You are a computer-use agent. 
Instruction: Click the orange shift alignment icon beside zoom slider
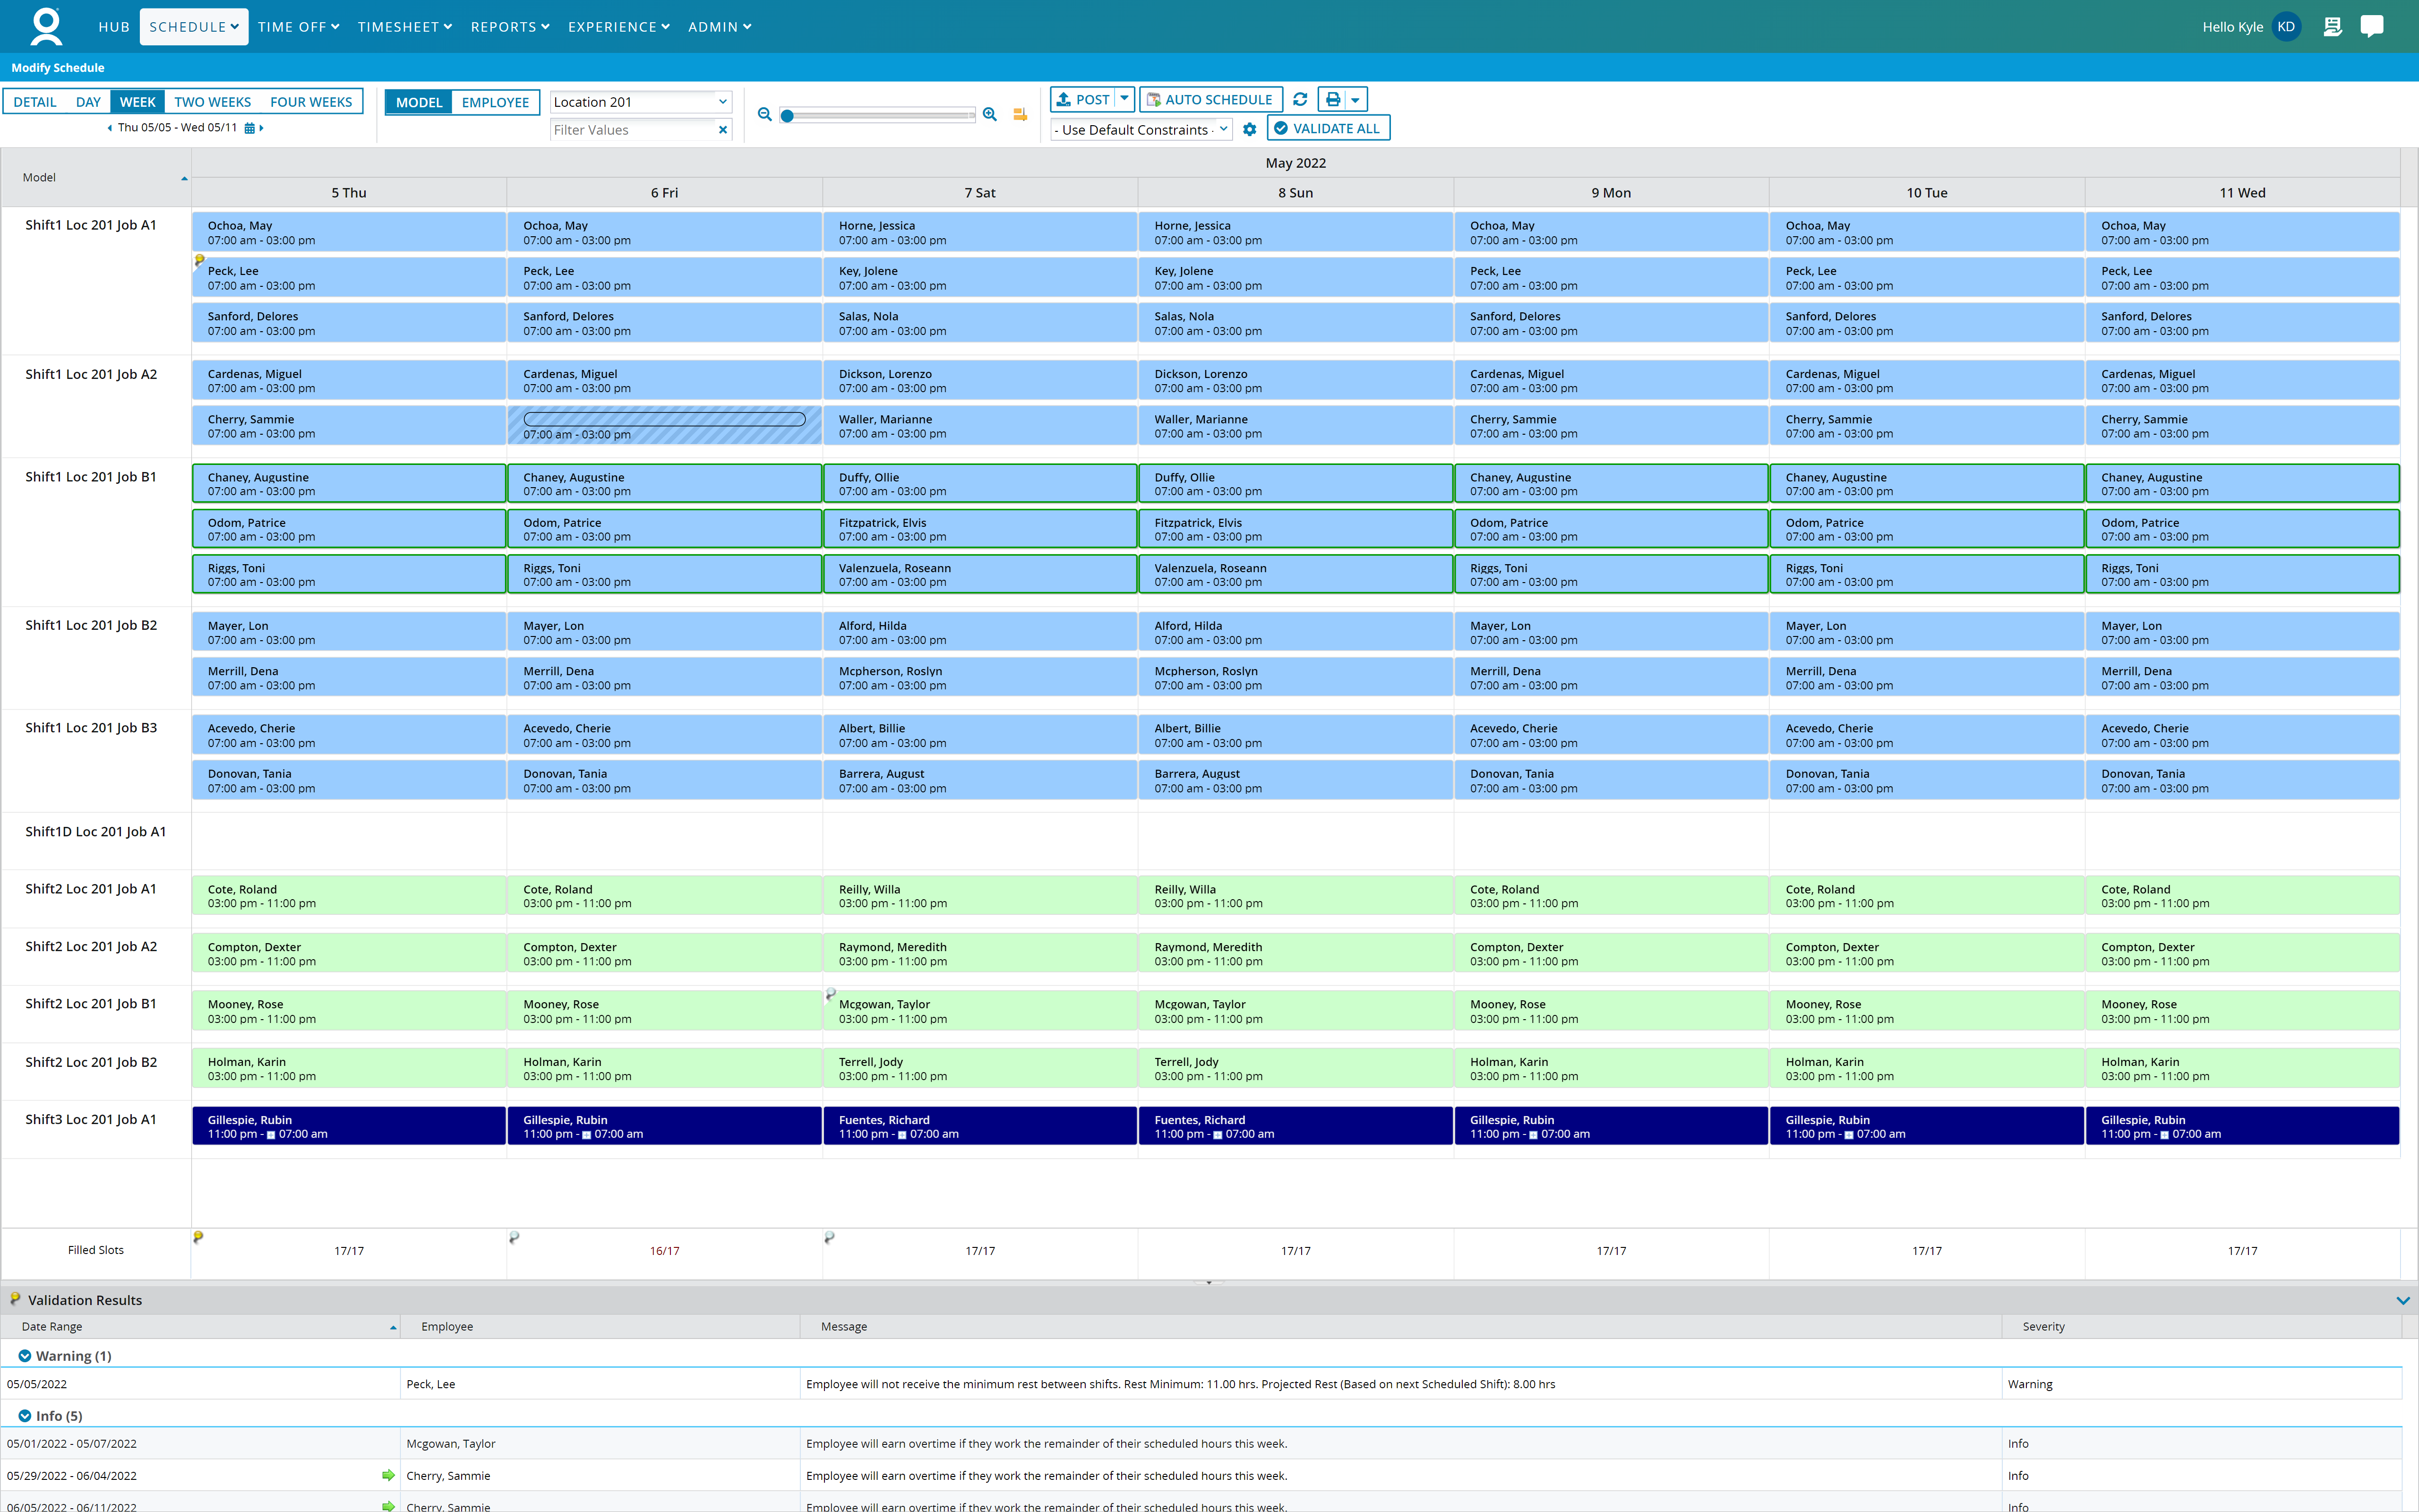tap(1020, 115)
